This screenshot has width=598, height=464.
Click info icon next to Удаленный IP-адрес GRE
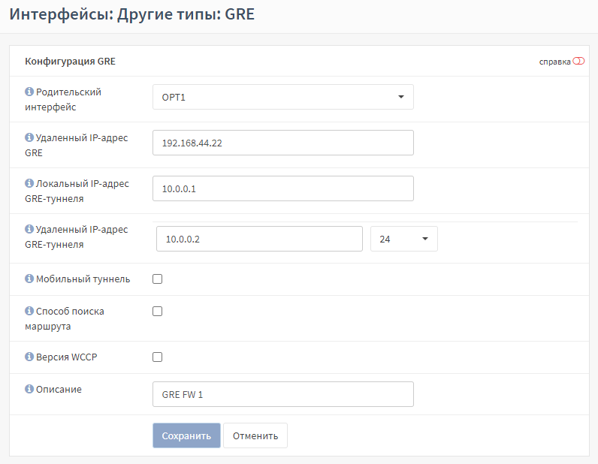click(29, 137)
